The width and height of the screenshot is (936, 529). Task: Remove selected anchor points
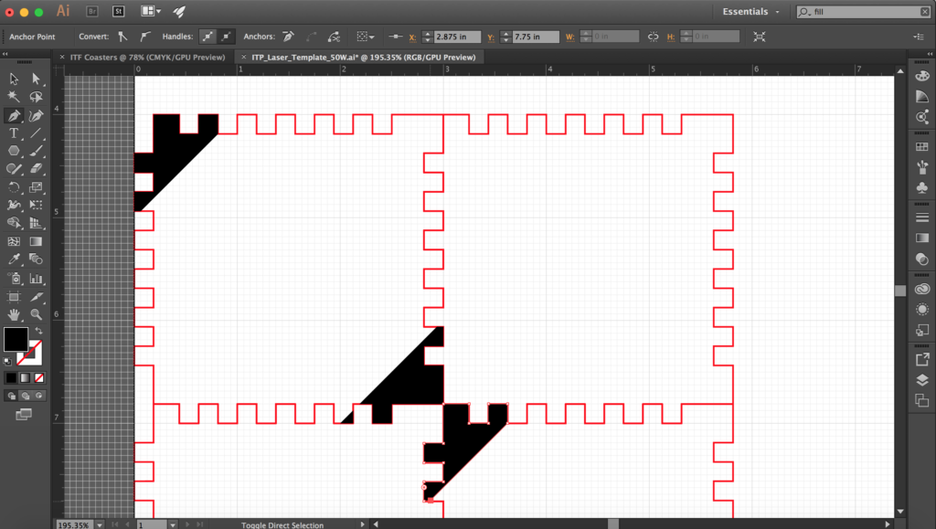[288, 37]
